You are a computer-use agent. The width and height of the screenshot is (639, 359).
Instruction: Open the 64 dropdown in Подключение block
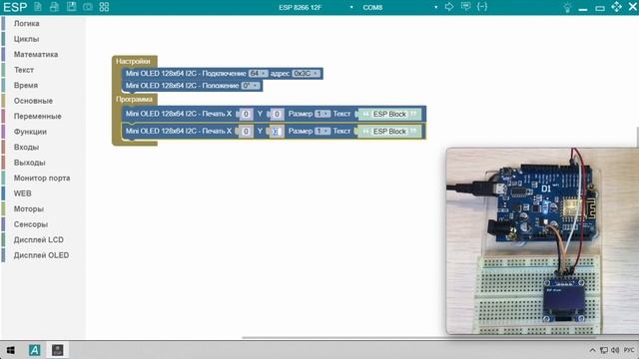tap(258, 74)
